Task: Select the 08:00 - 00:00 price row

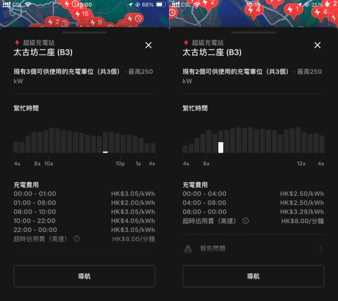Action: 253,212
